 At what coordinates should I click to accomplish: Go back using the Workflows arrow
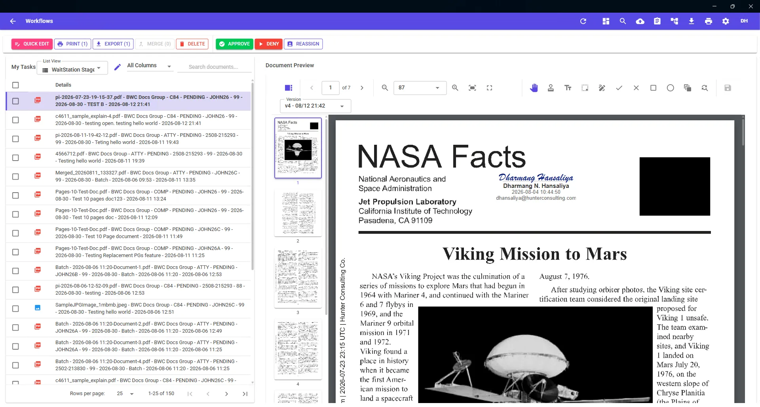pos(13,21)
